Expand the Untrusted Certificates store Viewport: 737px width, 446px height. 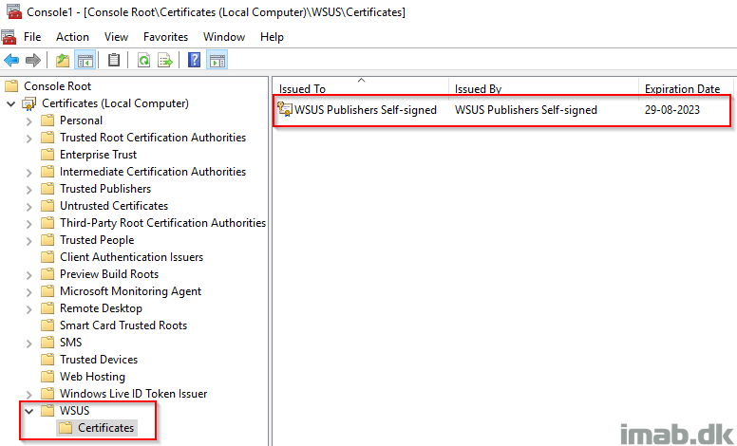[x=29, y=207]
